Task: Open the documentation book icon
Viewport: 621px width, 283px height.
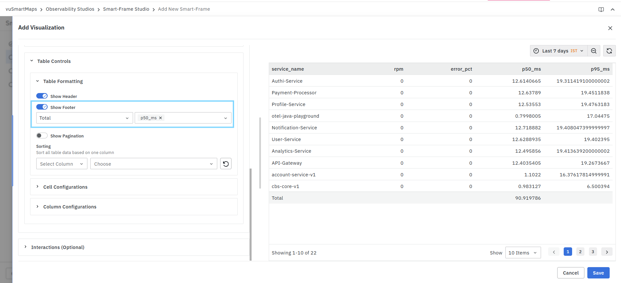Action: 601,9
